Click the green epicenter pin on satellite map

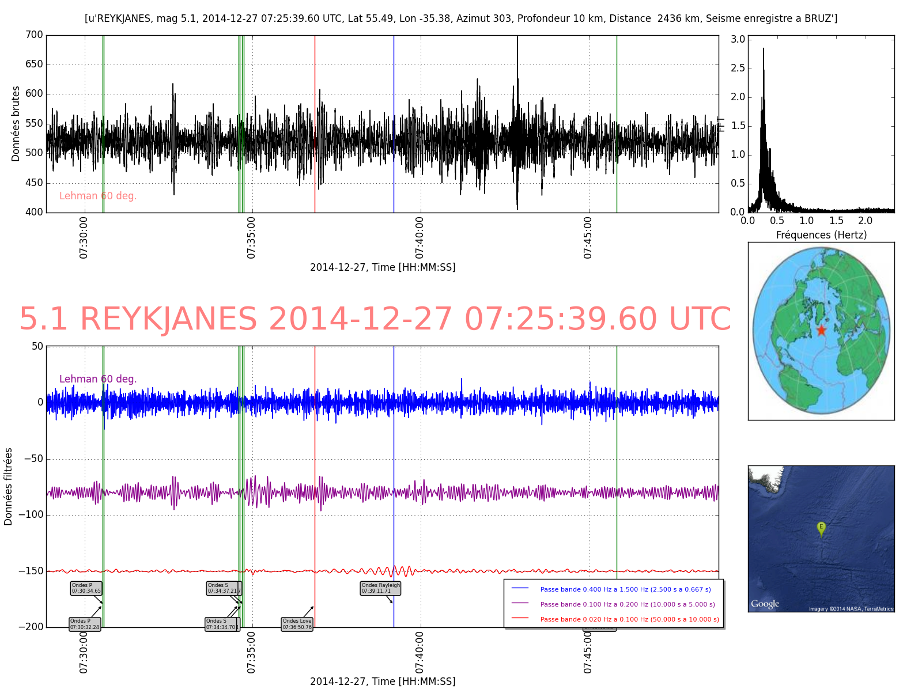click(821, 528)
